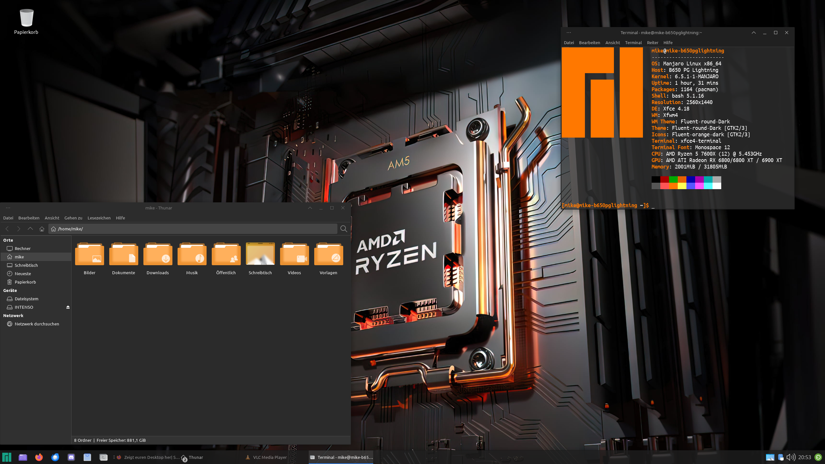Open the Thunar window's three-dot menu
The width and height of the screenshot is (825, 464).
pyautogui.click(x=8, y=208)
